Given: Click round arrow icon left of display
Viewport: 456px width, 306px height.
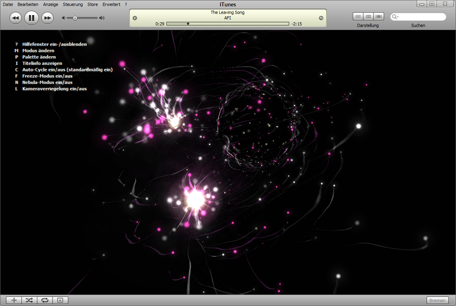Looking at the screenshot, I should click(135, 18).
